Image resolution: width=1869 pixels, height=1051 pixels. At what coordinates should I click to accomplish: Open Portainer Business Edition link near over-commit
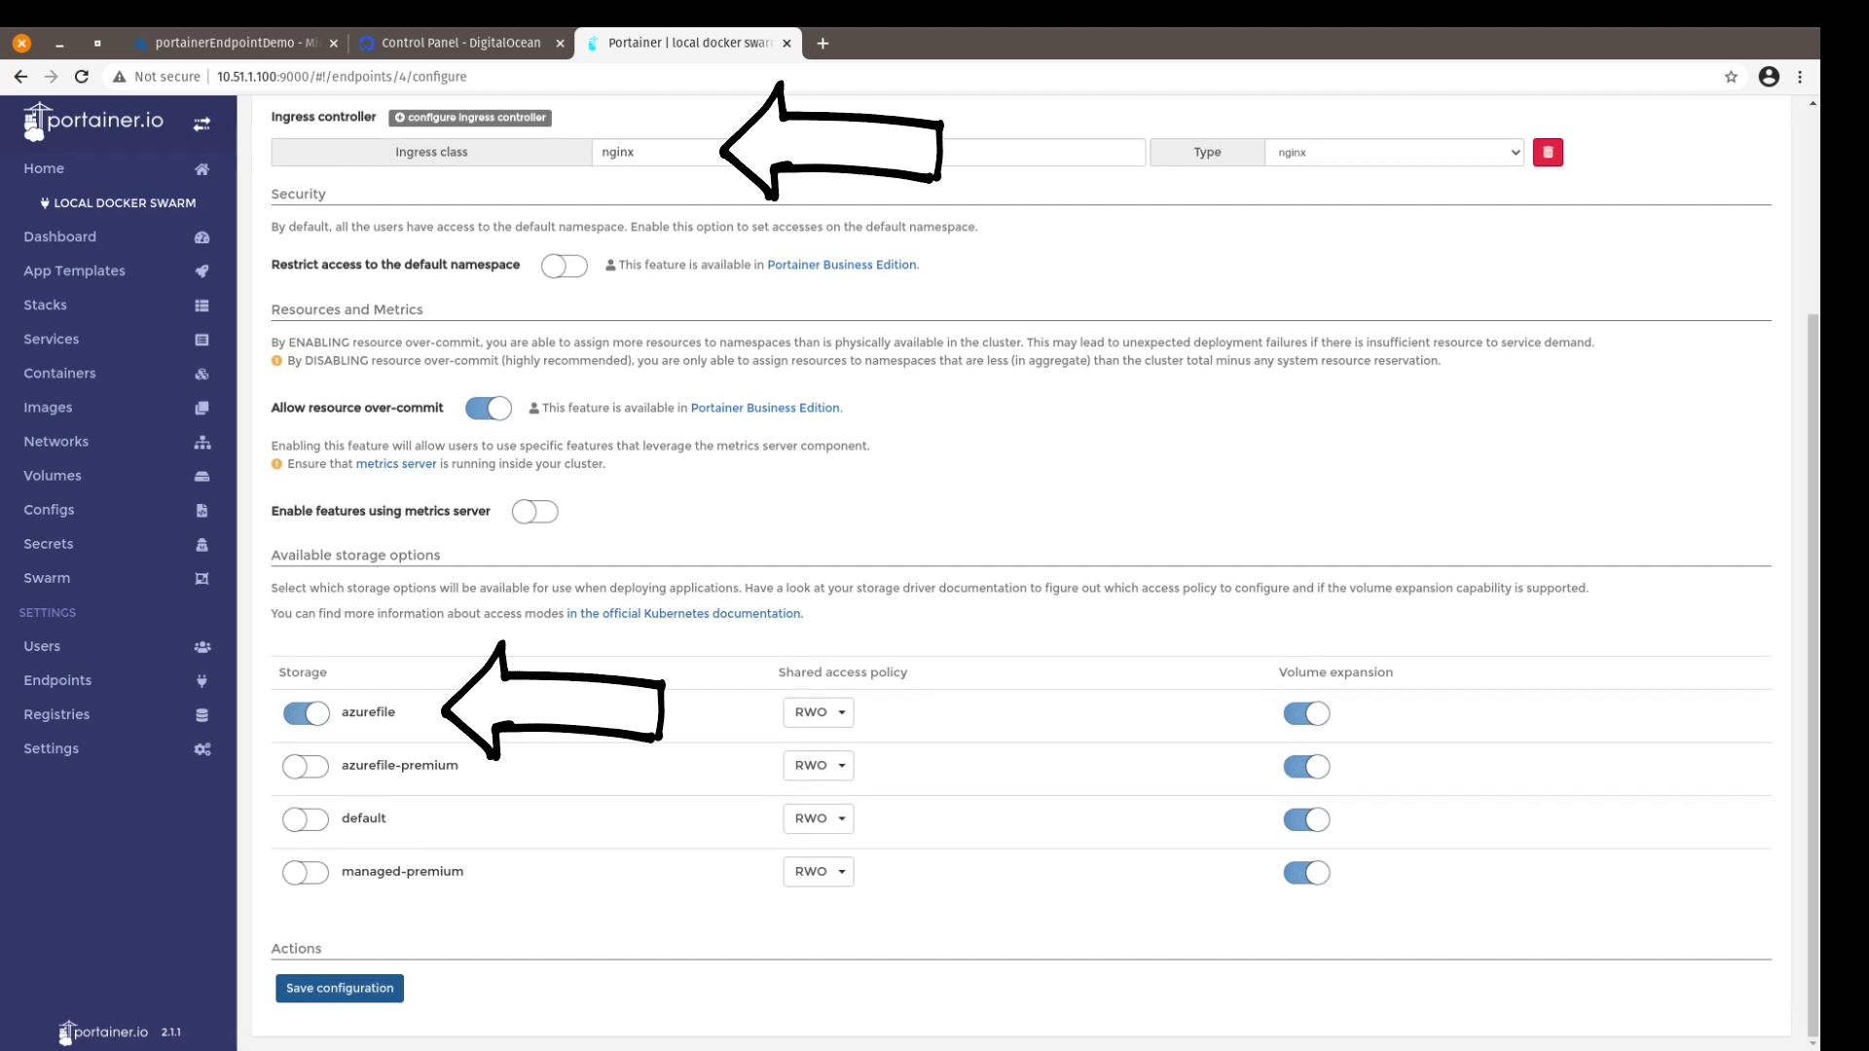point(765,408)
